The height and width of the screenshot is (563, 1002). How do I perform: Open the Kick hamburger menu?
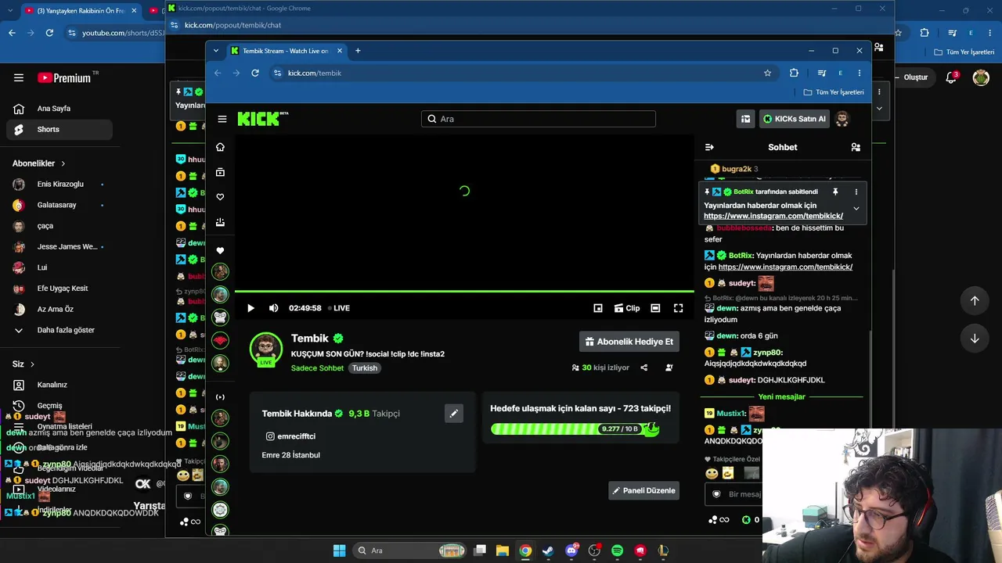point(222,119)
